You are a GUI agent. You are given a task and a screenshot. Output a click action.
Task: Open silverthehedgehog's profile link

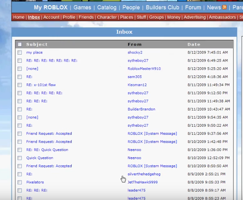coord(144,174)
